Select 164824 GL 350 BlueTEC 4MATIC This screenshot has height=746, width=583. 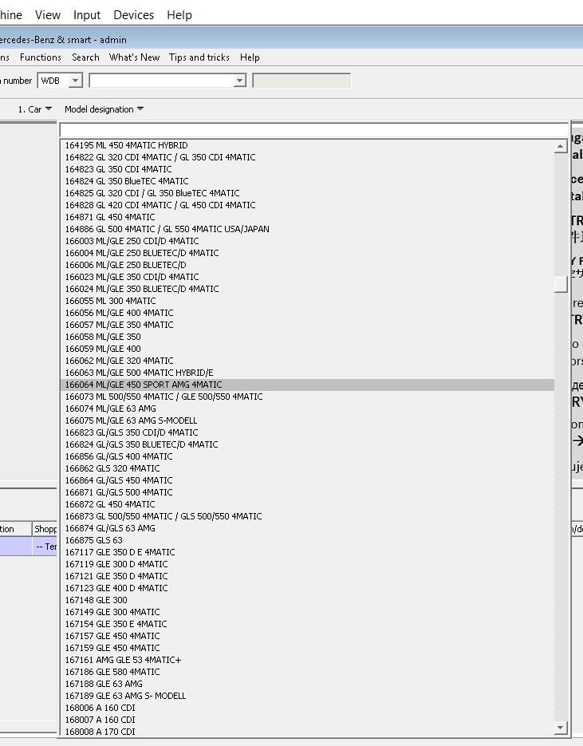click(x=307, y=181)
